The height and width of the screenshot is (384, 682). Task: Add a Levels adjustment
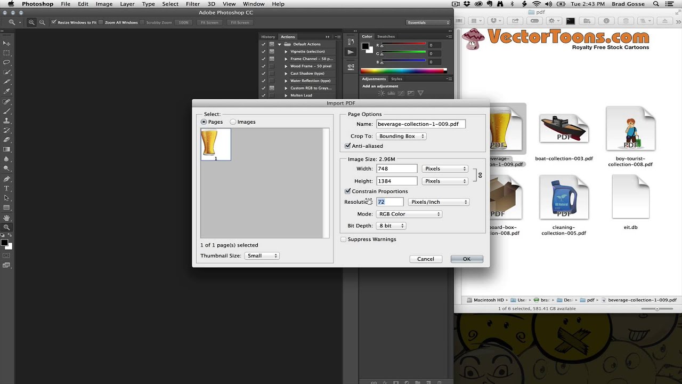pos(391,93)
